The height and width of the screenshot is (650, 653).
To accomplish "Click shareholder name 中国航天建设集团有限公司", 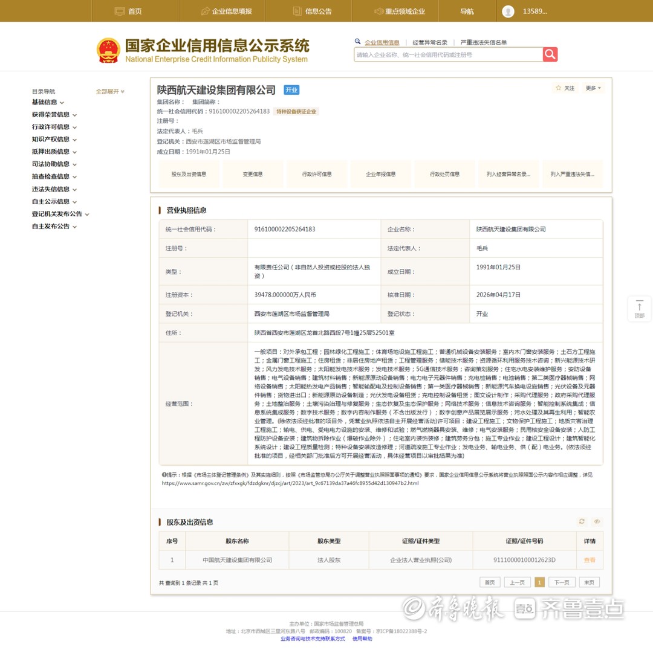I will coord(238,560).
